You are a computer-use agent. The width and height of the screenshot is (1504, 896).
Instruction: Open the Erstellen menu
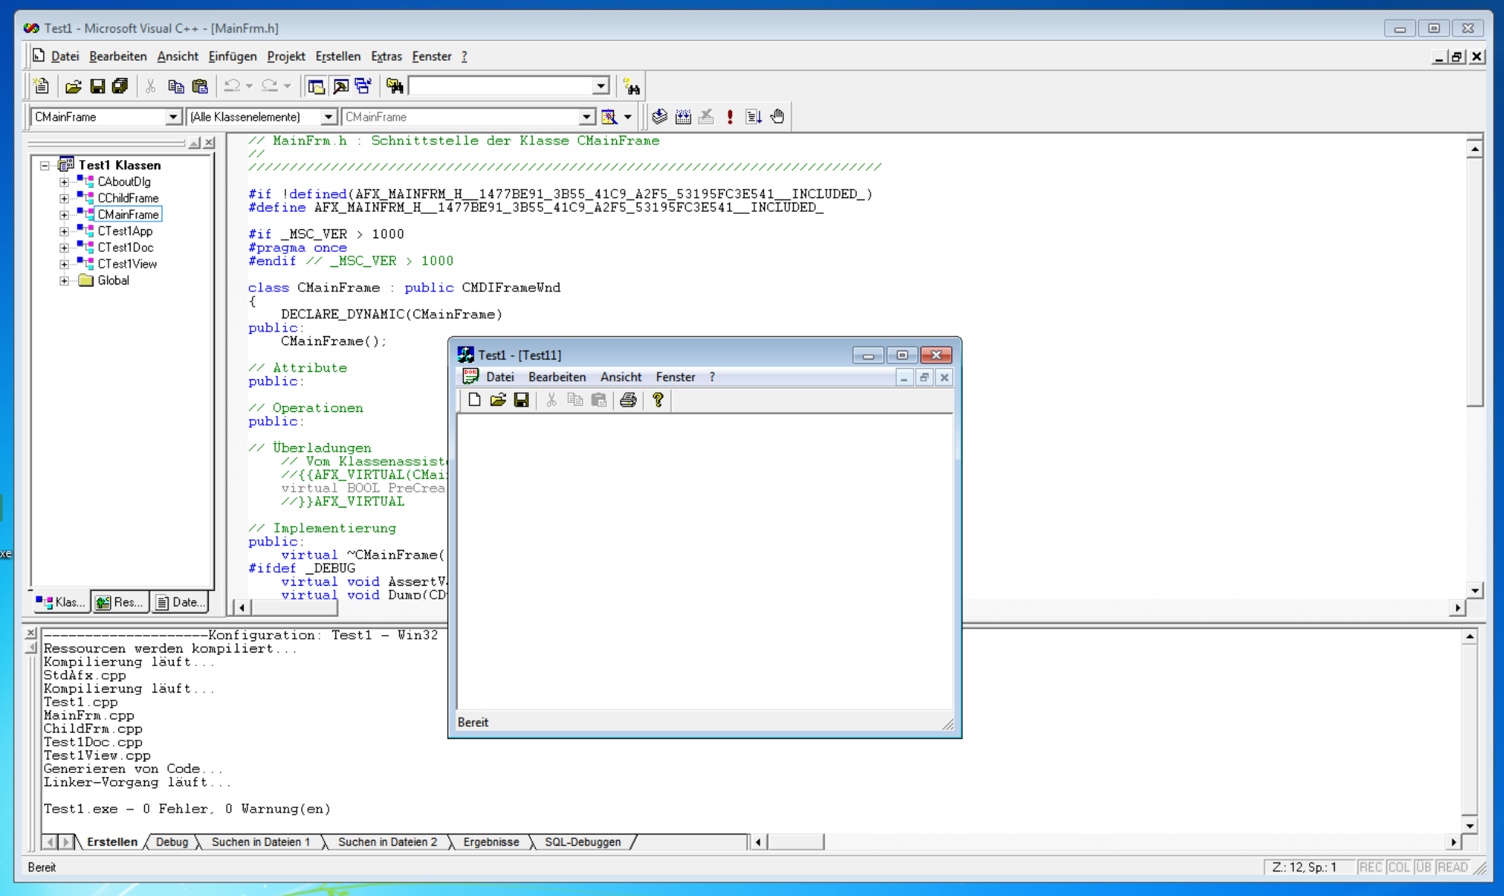click(338, 56)
